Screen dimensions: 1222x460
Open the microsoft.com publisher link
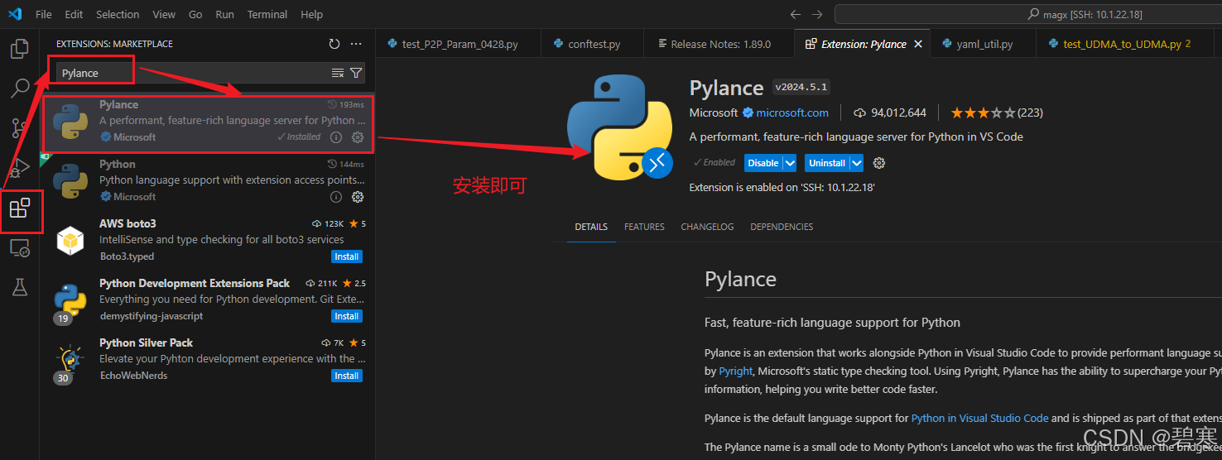(x=791, y=113)
